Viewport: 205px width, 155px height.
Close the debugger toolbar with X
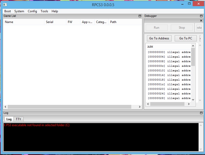point(201,21)
